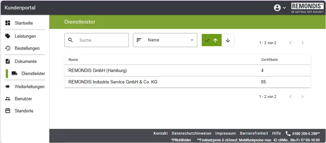
Task: Click the Leistungen tag icon
Action: (x=8, y=36)
